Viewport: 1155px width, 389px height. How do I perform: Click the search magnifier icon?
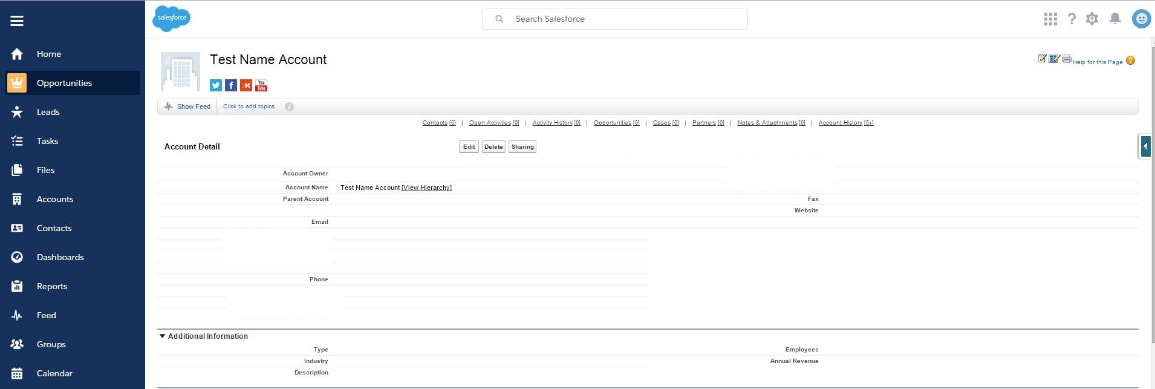(499, 19)
